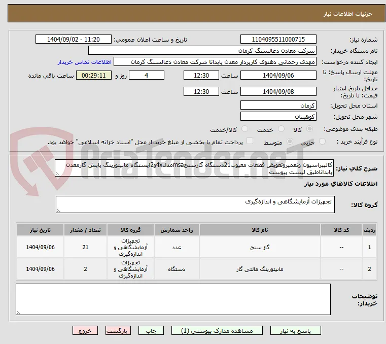Click the price validity date 1404/09/08 field
The image size is (386, 344).
click(x=278, y=92)
